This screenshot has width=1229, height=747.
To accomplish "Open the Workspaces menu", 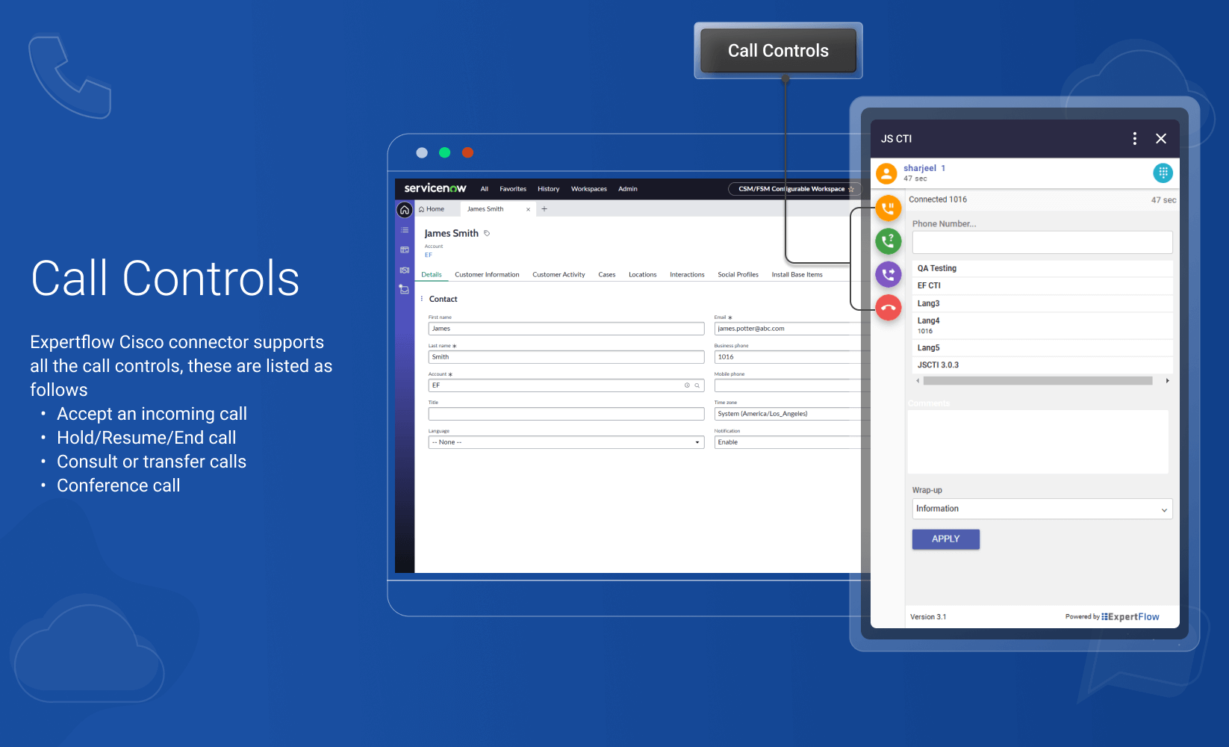I will [x=588, y=189].
